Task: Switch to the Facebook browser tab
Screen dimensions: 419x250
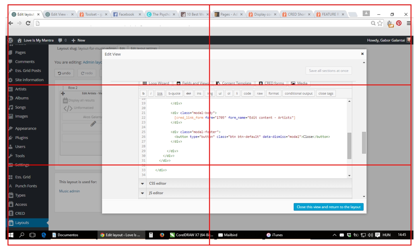Action: point(126,14)
